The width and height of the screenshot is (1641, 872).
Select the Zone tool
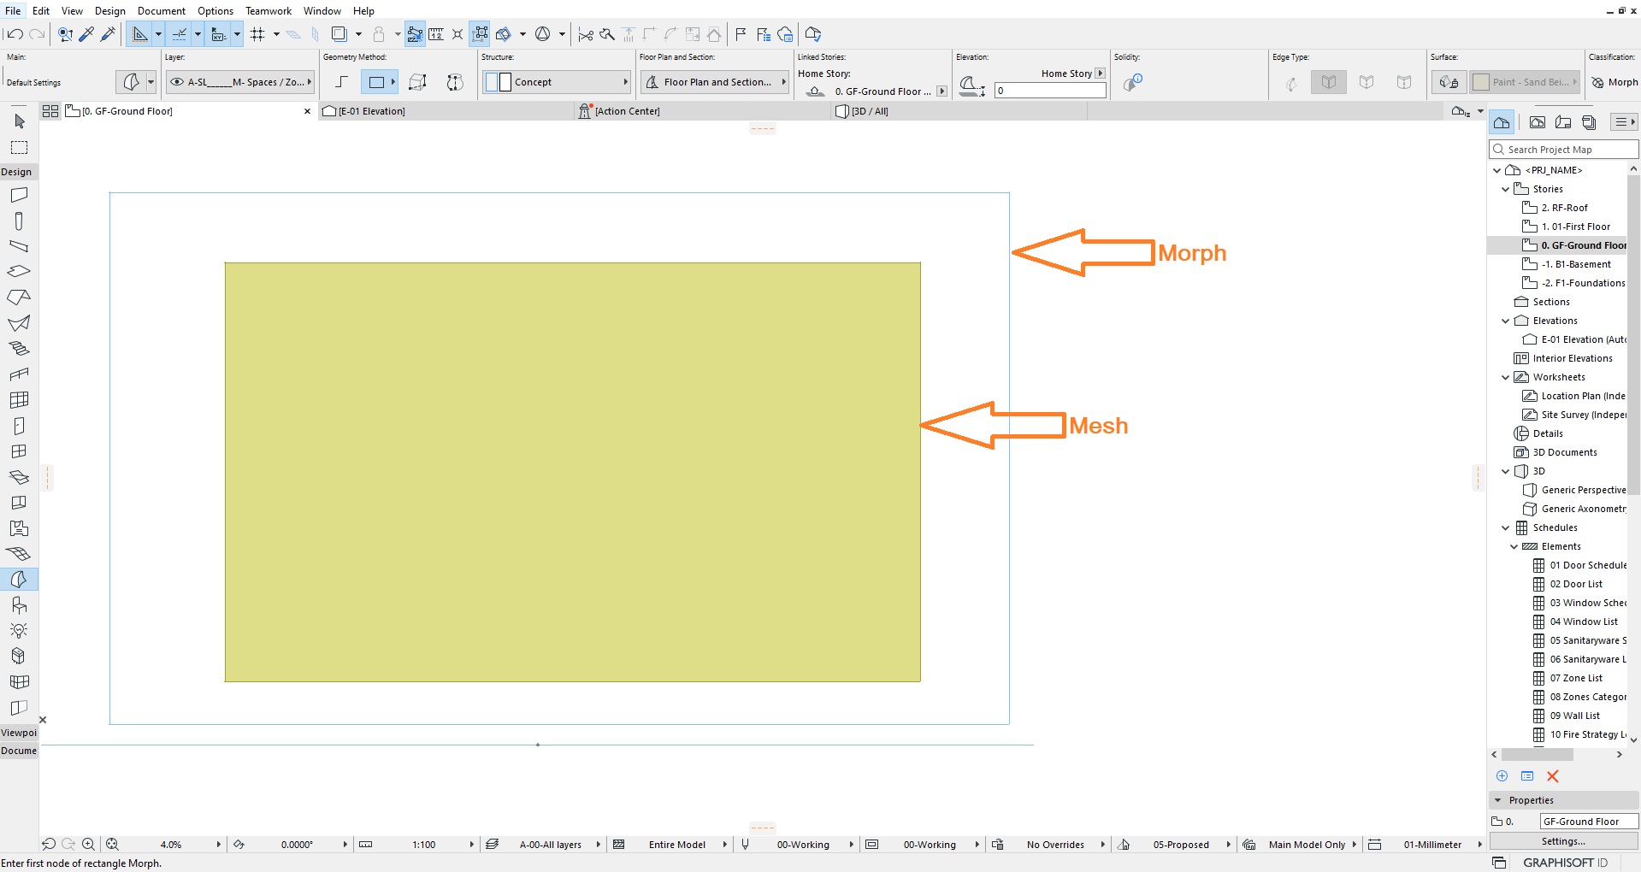[19, 528]
